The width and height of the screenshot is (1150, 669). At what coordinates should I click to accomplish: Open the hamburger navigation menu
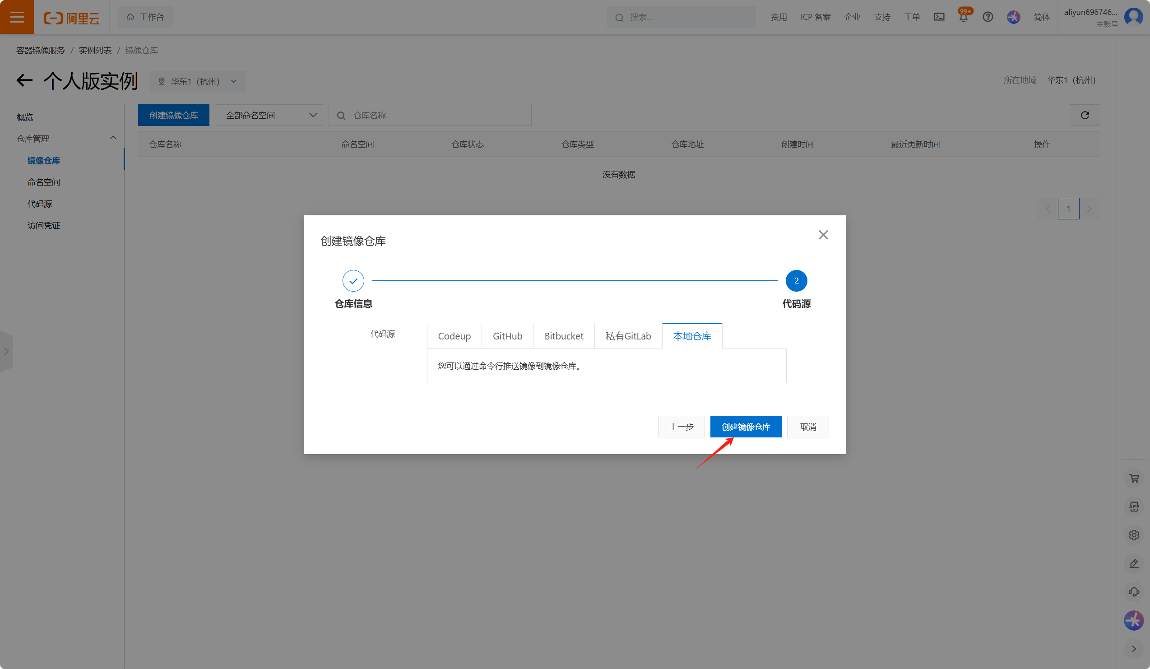17,17
